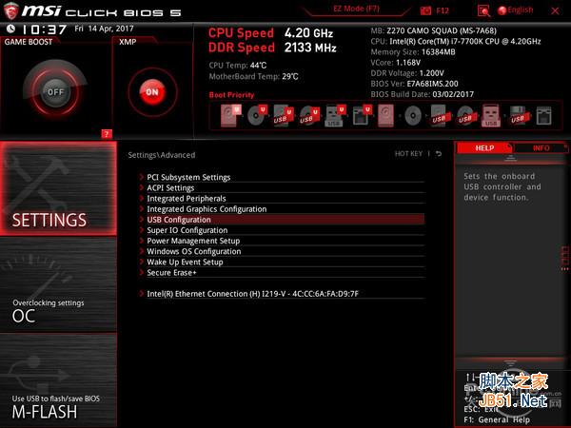Viewport: 571px width, 428px height.
Task: Click the Memory Size 16384MB line
Action: point(413,51)
